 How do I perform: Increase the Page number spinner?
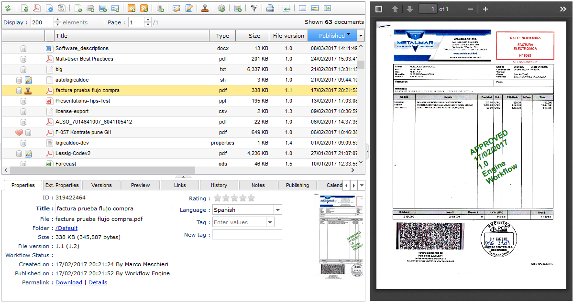(148, 20)
